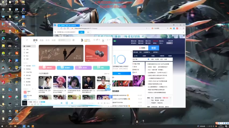Open the music player main menu icon
This screenshot has width=229, height=128.
click(x=99, y=40)
